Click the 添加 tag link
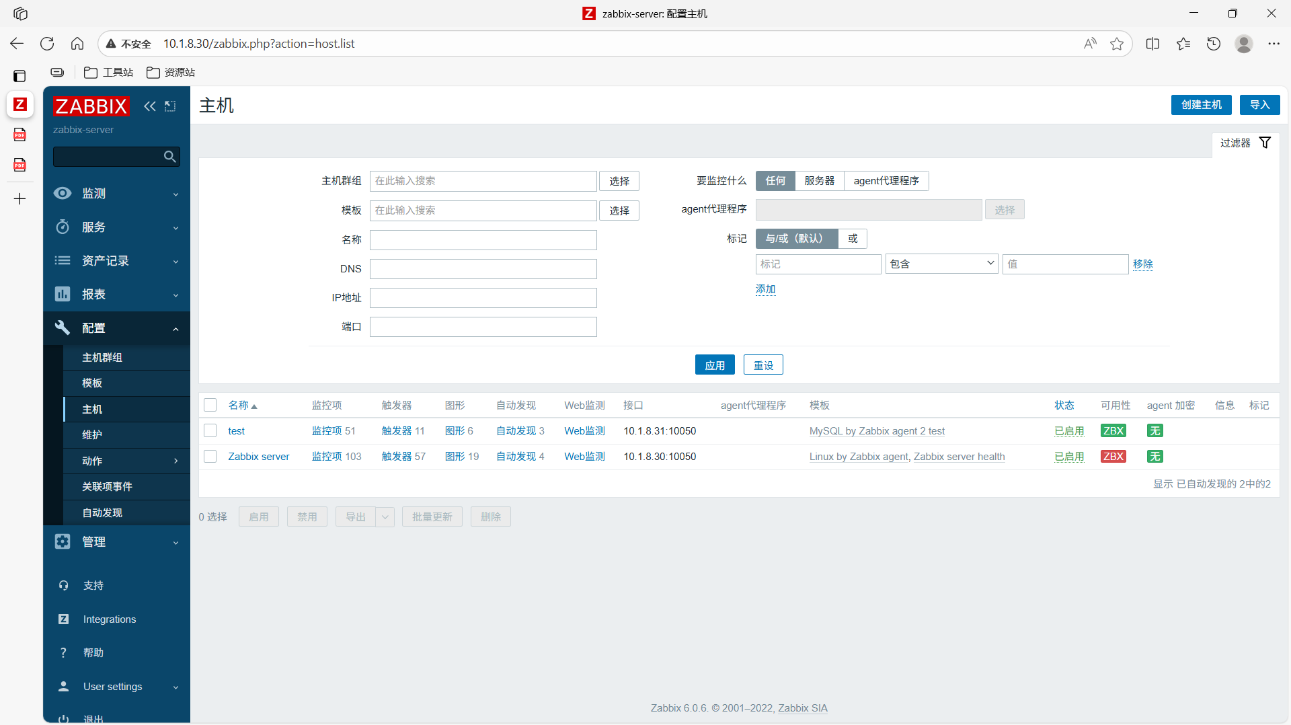The height and width of the screenshot is (725, 1291). pyautogui.click(x=765, y=289)
